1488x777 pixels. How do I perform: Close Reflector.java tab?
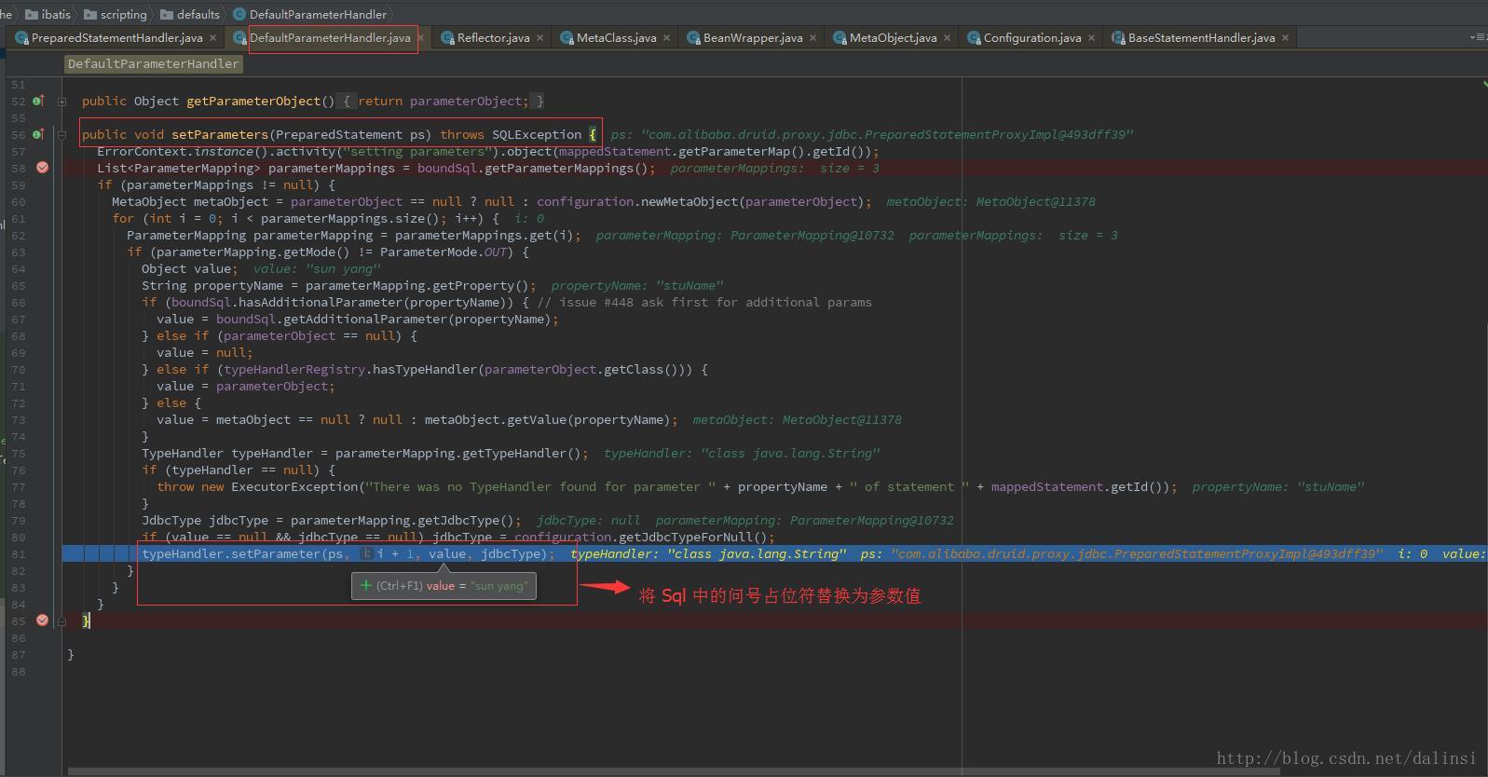(539, 38)
